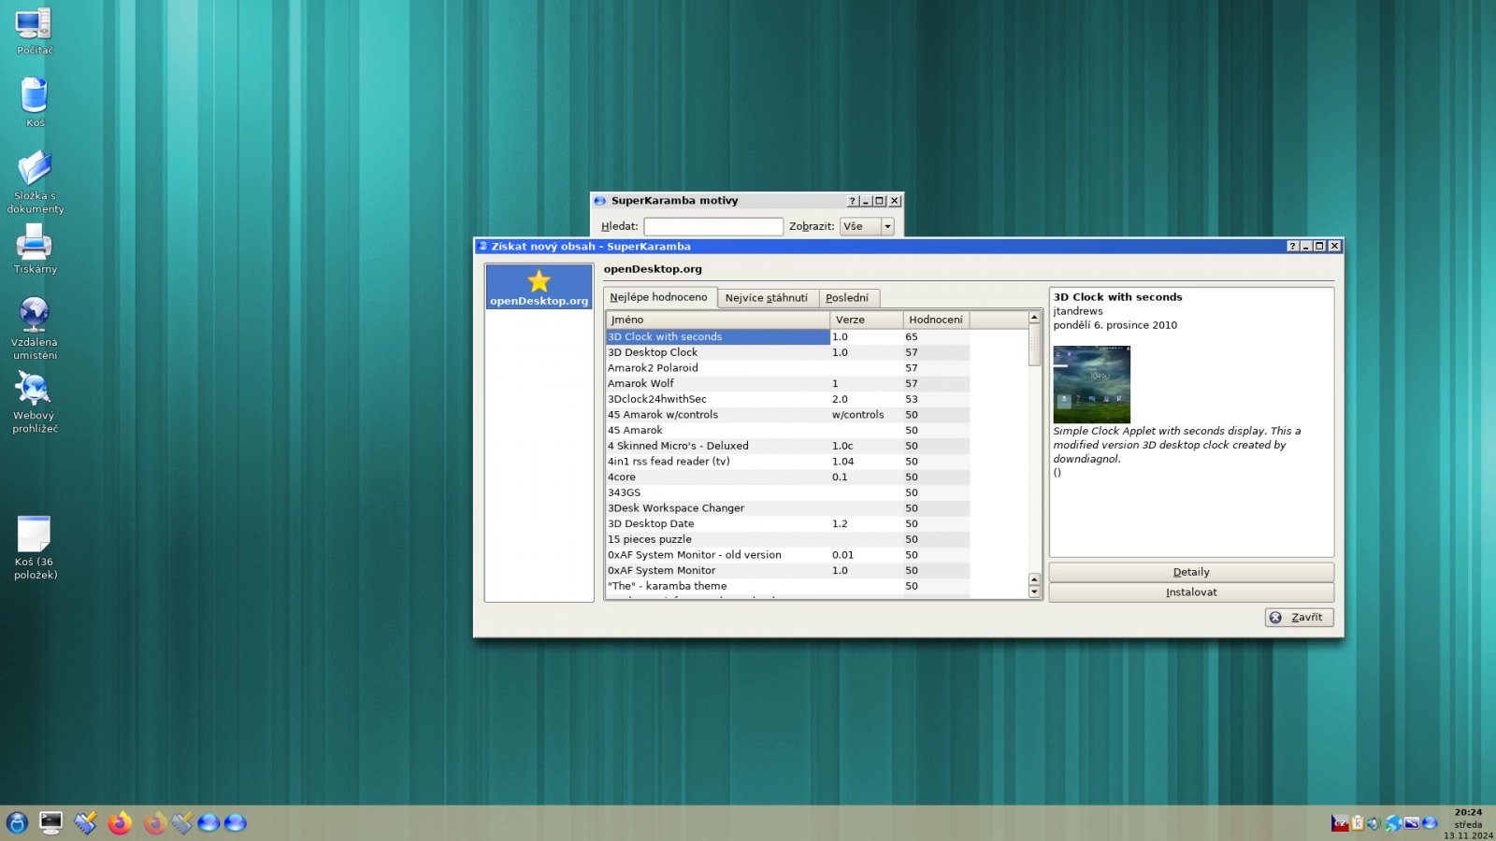Select the Amarok2 Polaroid row

[x=787, y=368]
